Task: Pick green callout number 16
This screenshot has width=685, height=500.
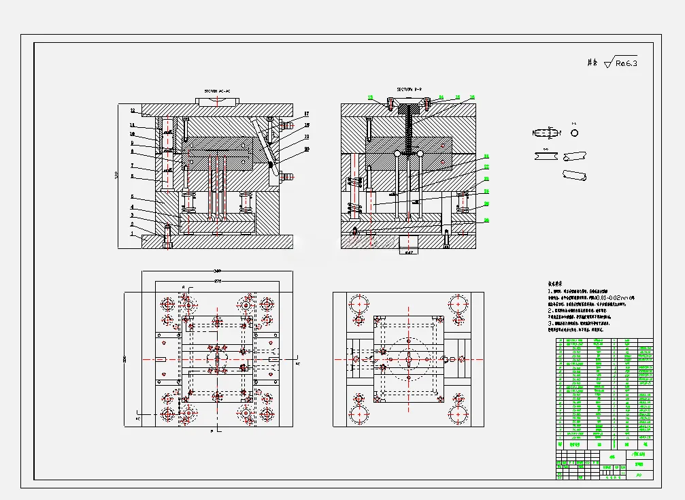Action: point(472,97)
